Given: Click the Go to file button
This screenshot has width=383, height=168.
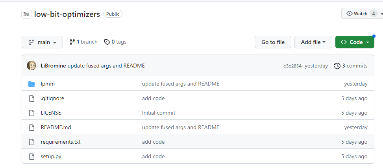Looking at the screenshot, I should click(273, 42).
